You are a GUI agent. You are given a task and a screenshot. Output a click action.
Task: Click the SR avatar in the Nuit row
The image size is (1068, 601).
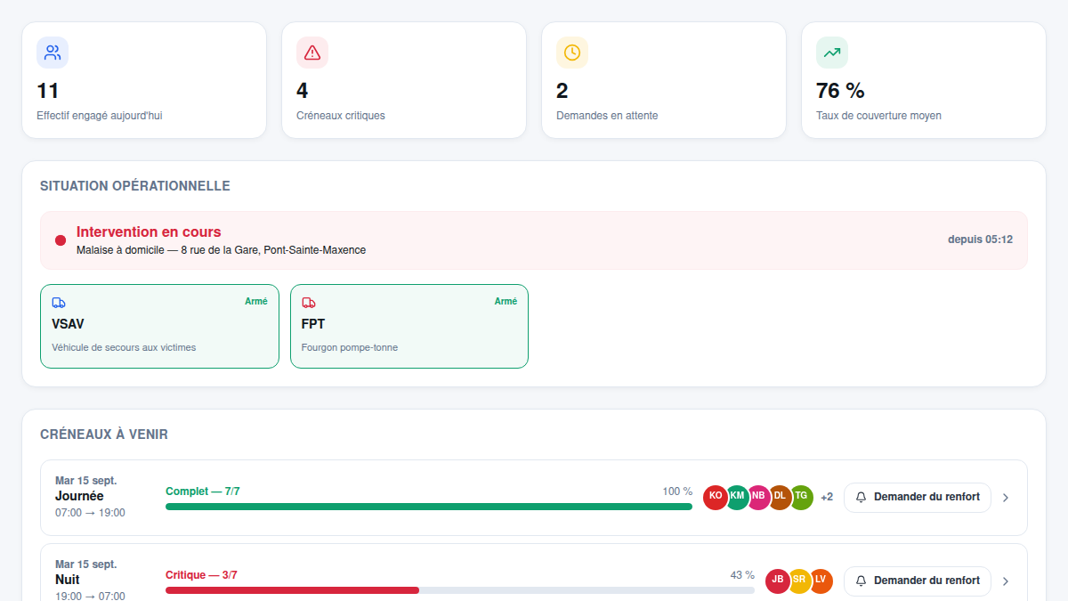pos(799,581)
